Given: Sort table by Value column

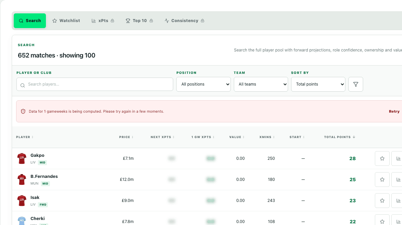Looking at the screenshot, I should [237, 137].
